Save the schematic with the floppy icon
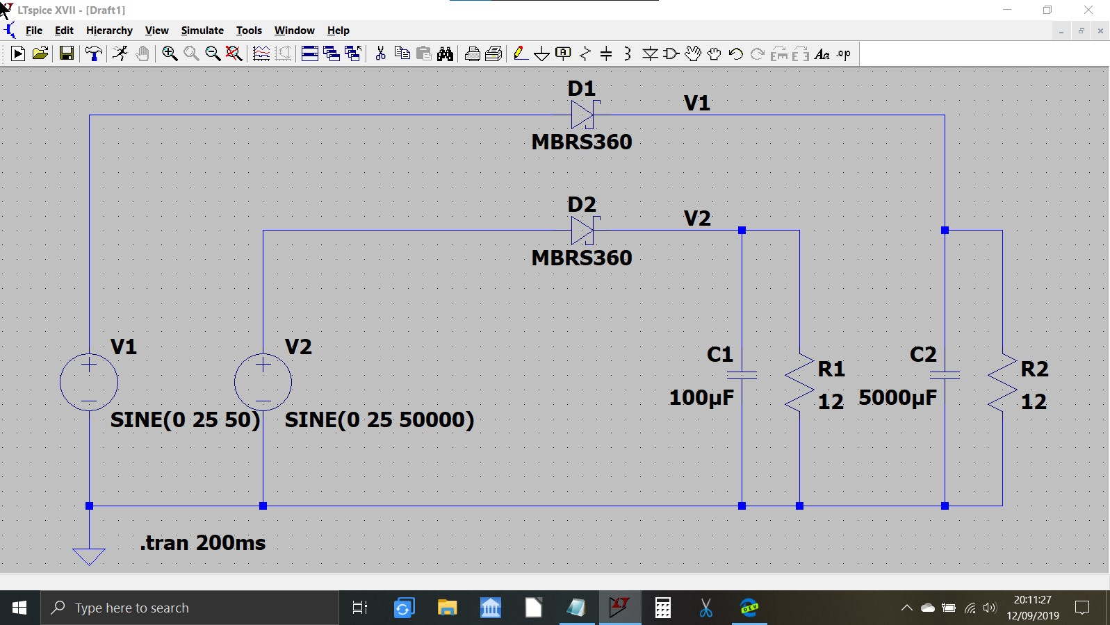 point(67,53)
